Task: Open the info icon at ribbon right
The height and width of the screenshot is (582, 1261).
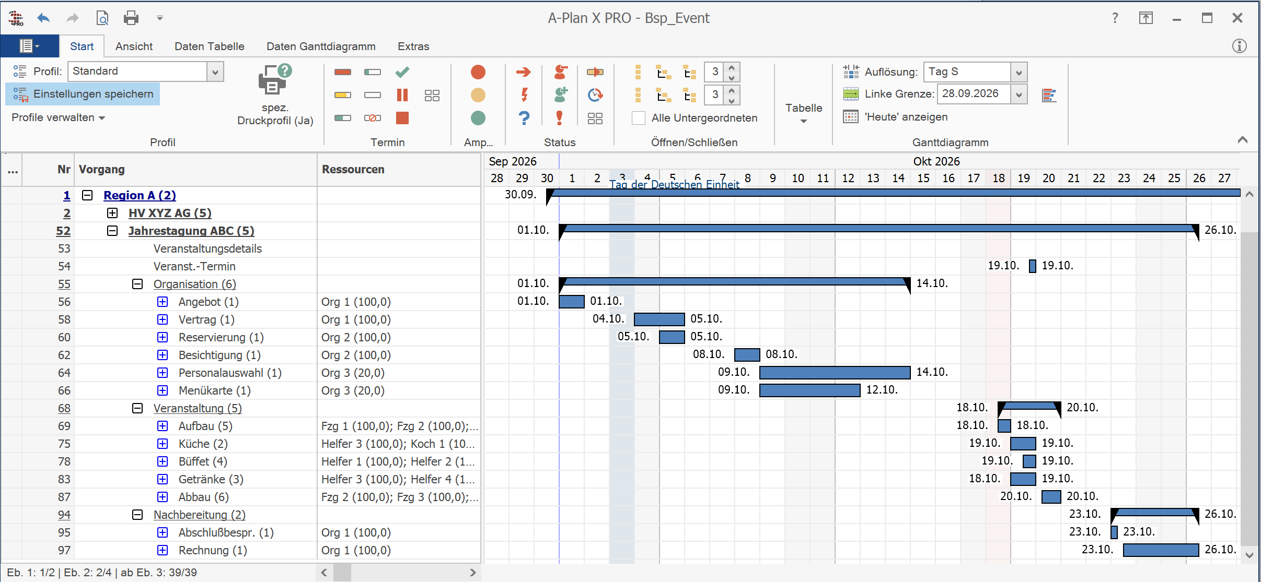Action: coord(1240,46)
